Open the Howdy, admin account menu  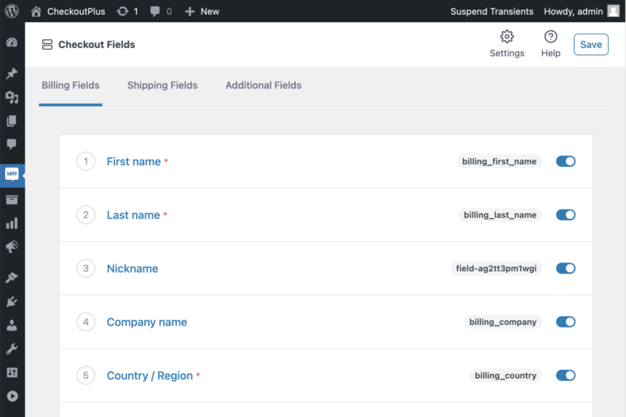581,11
